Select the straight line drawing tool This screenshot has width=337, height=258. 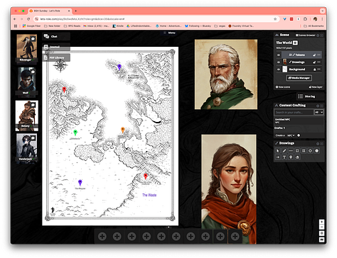click(x=291, y=151)
